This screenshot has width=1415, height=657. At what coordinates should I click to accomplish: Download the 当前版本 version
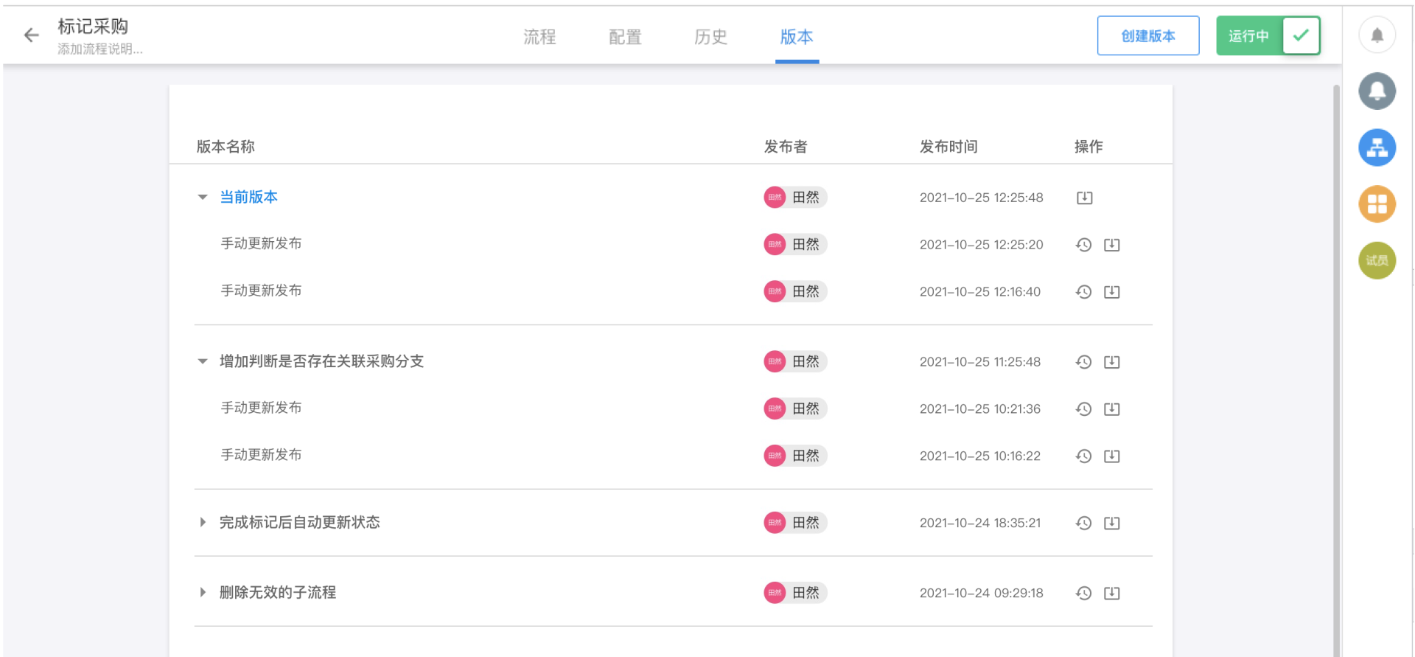(1084, 198)
